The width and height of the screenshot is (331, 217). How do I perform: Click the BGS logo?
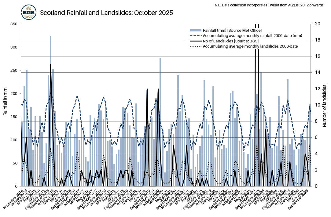(x=29, y=11)
